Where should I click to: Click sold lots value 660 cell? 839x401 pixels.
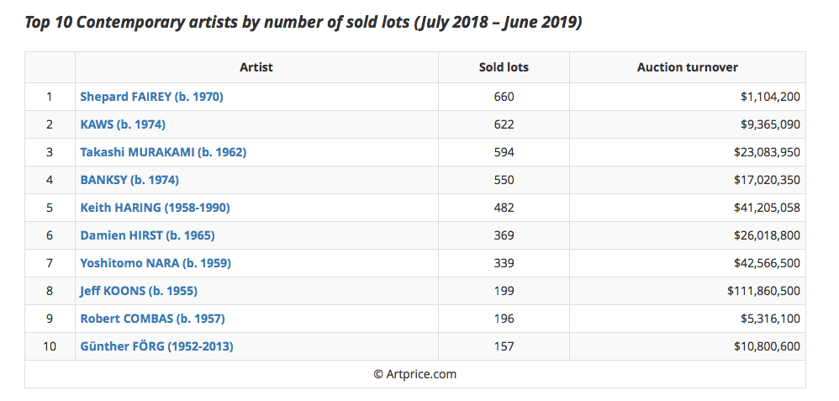tap(504, 97)
